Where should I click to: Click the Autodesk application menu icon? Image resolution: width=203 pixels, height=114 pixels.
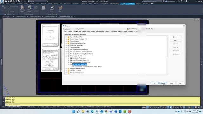click(2, 2)
